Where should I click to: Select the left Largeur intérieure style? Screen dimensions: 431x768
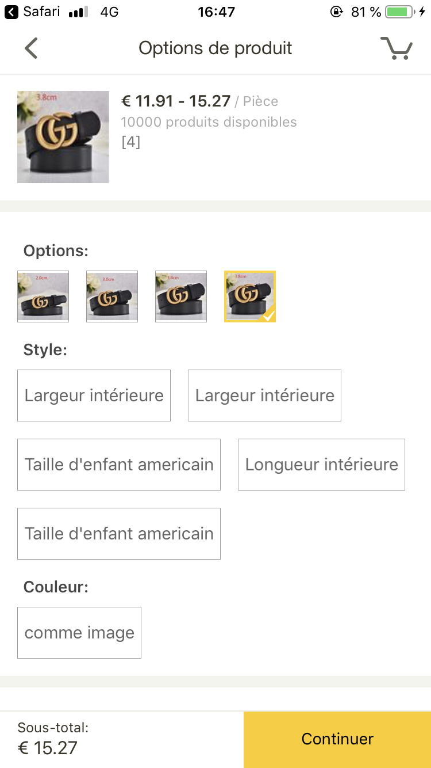coord(94,396)
